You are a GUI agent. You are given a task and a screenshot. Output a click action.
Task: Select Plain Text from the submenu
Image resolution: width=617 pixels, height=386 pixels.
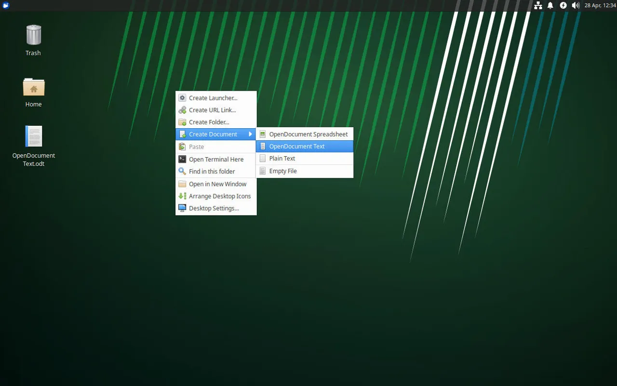(x=305, y=158)
